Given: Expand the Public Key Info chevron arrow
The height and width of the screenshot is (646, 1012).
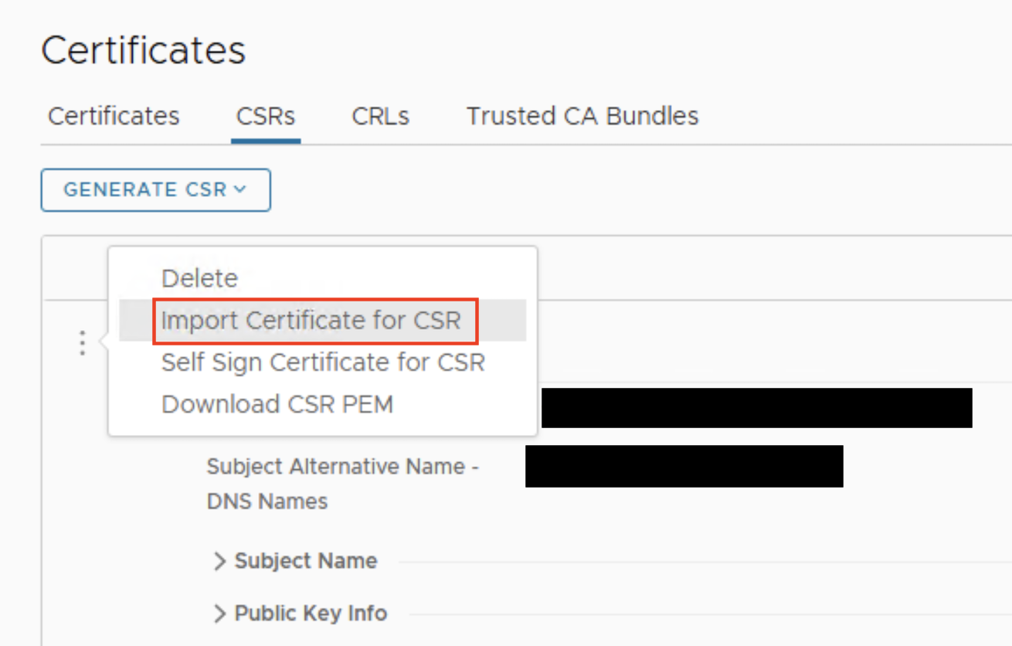Looking at the screenshot, I should click(220, 614).
